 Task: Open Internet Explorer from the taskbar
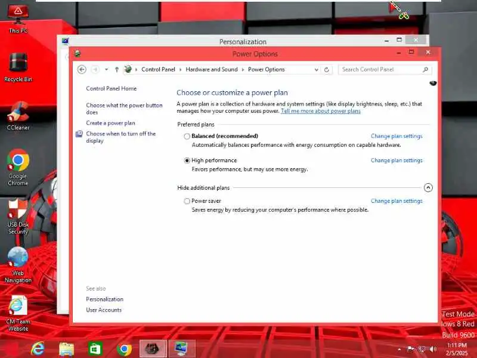38,348
